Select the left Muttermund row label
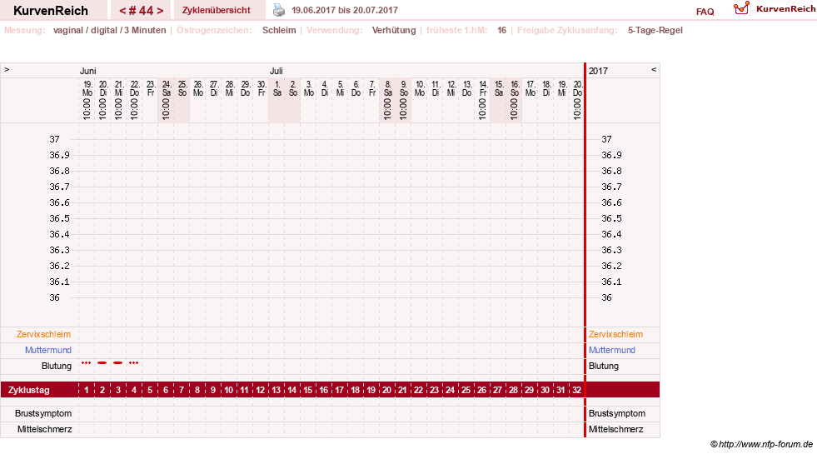The image size is (817, 454). pos(48,350)
